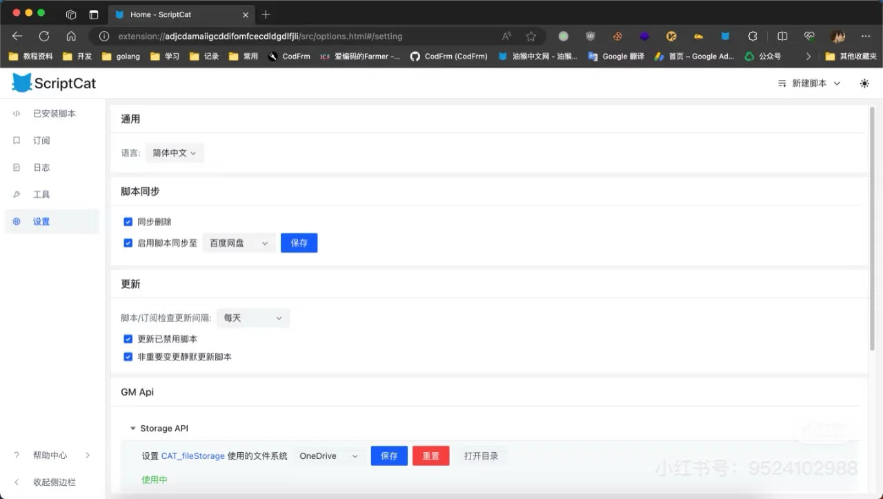The width and height of the screenshot is (883, 499).
Task: Open 工具 in the sidebar
Action: pyautogui.click(x=52, y=194)
